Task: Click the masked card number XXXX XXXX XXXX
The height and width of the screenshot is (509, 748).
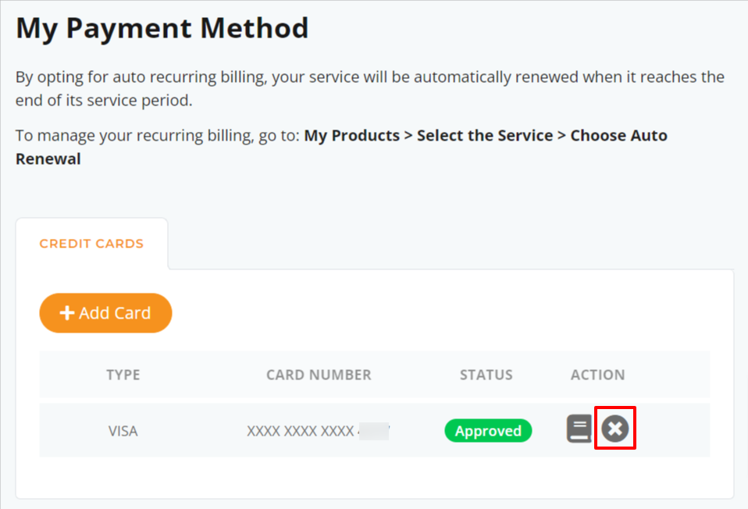Action: 301,431
